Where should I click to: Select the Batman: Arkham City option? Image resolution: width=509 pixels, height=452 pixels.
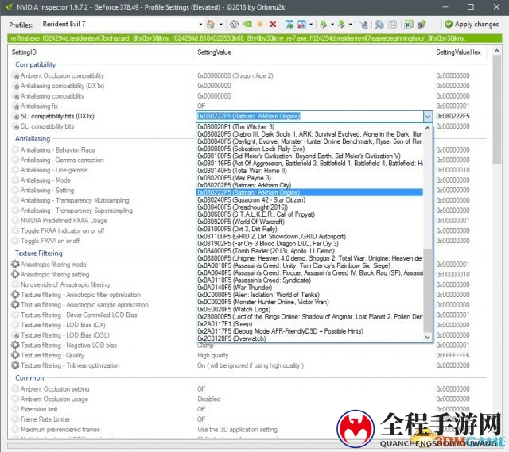(309, 185)
